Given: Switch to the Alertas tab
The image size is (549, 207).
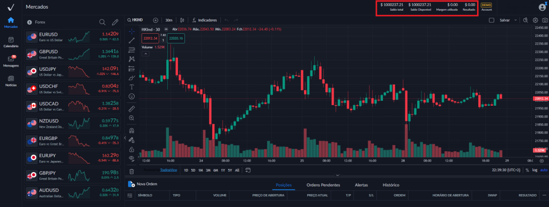Looking at the screenshot, I should (361, 185).
